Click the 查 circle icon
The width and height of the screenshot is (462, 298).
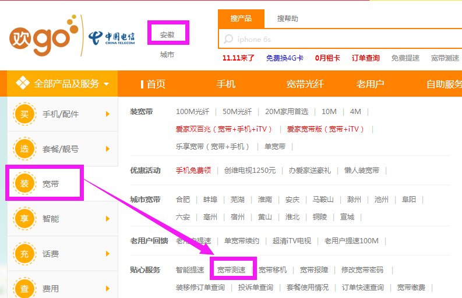pyautogui.click(x=24, y=288)
